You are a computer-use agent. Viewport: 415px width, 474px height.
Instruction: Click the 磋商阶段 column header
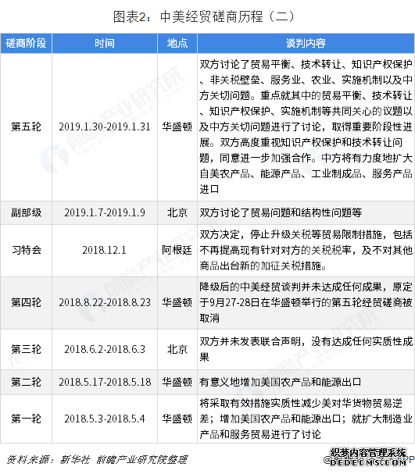(x=26, y=43)
